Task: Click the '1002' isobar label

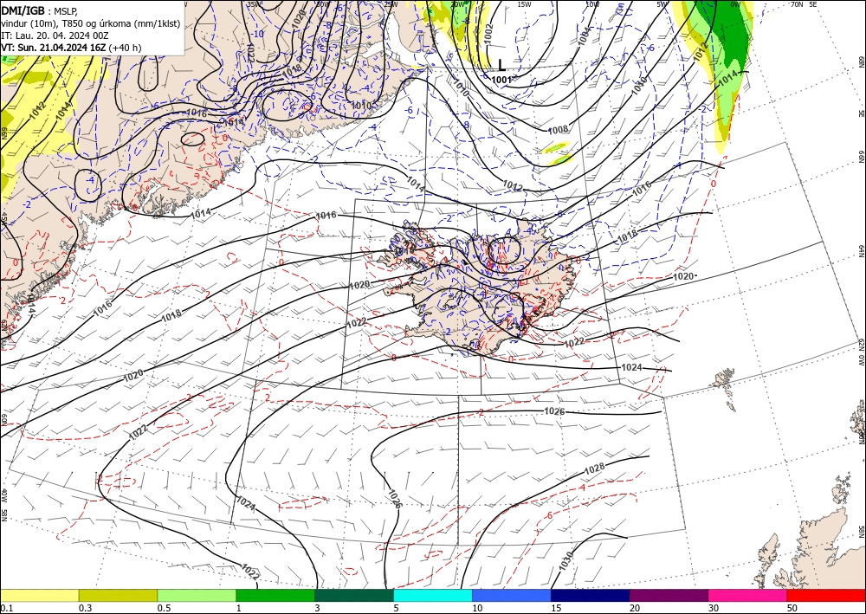Action: pos(488,33)
